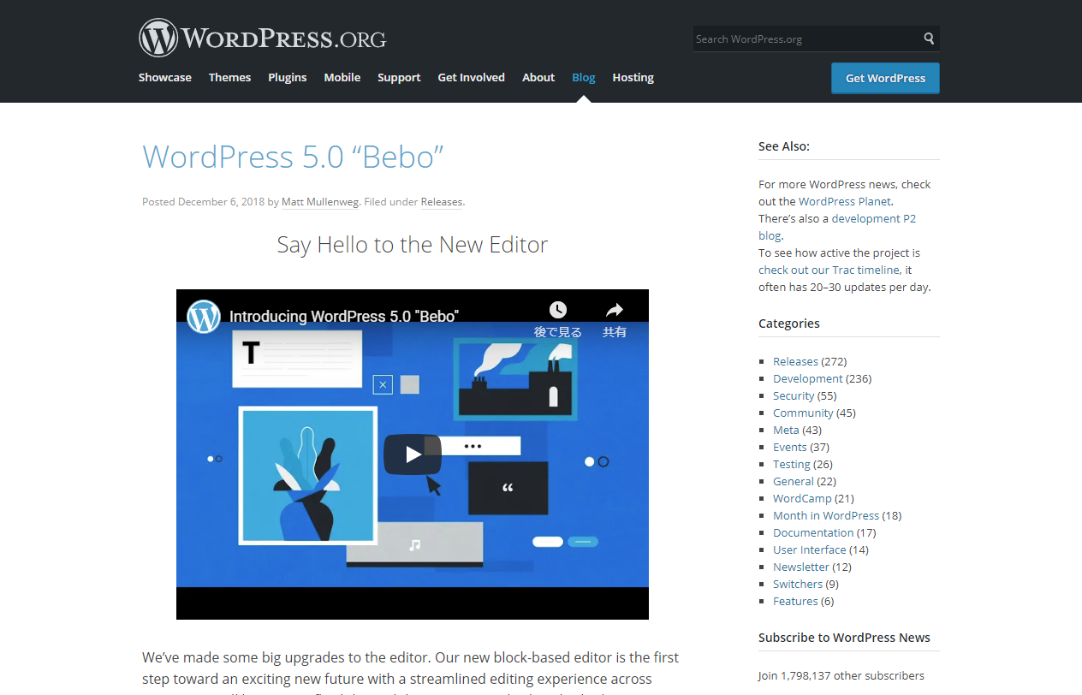This screenshot has height=695, width=1082.
Task: Open the development P2 blog link
Action: 837,227
